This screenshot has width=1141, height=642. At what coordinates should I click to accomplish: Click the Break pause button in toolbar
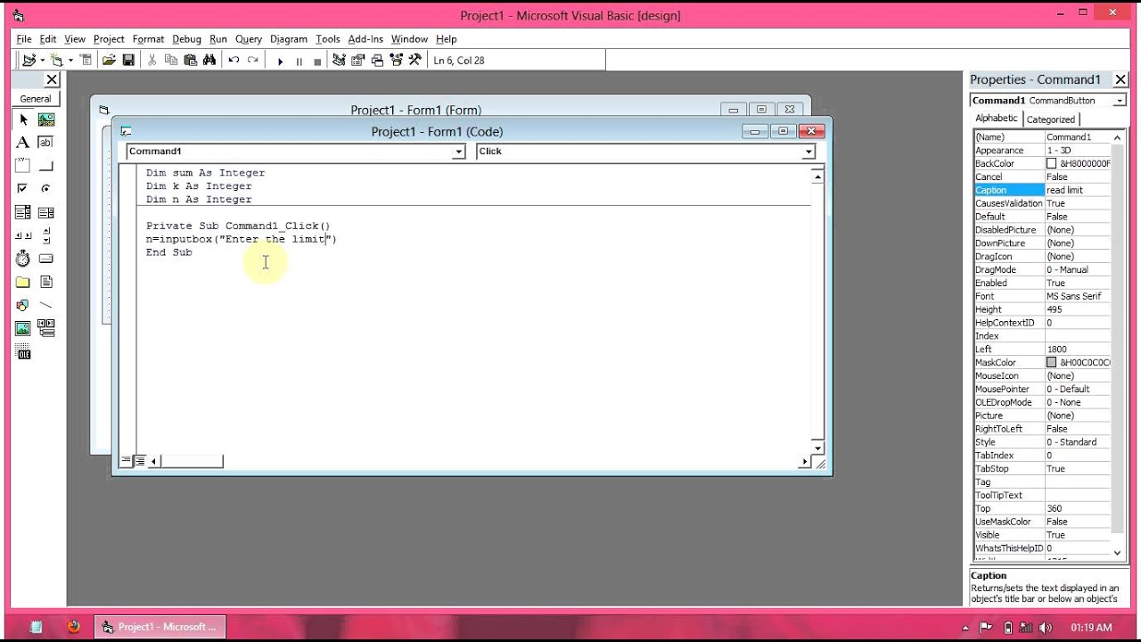click(299, 61)
